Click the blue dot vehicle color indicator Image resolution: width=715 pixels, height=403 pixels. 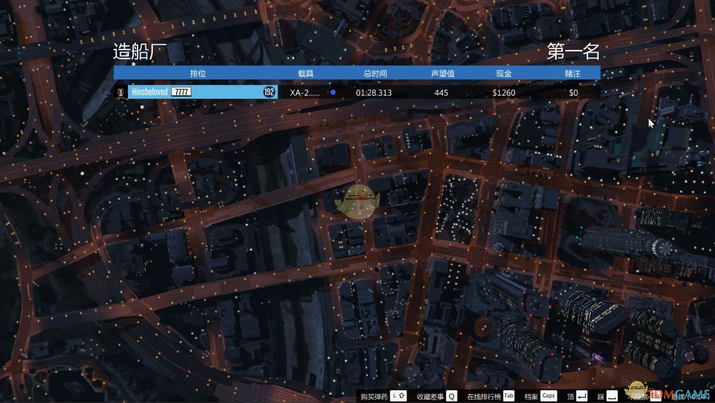tap(333, 92)
